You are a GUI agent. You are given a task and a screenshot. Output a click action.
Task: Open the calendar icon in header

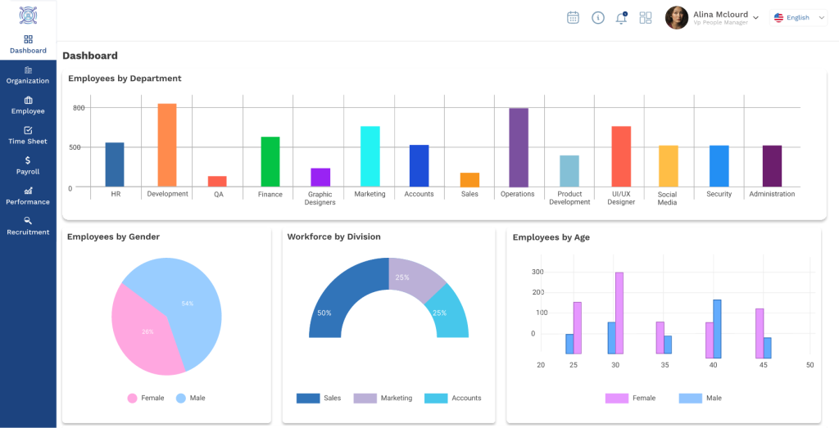click(x=573, y=18)
